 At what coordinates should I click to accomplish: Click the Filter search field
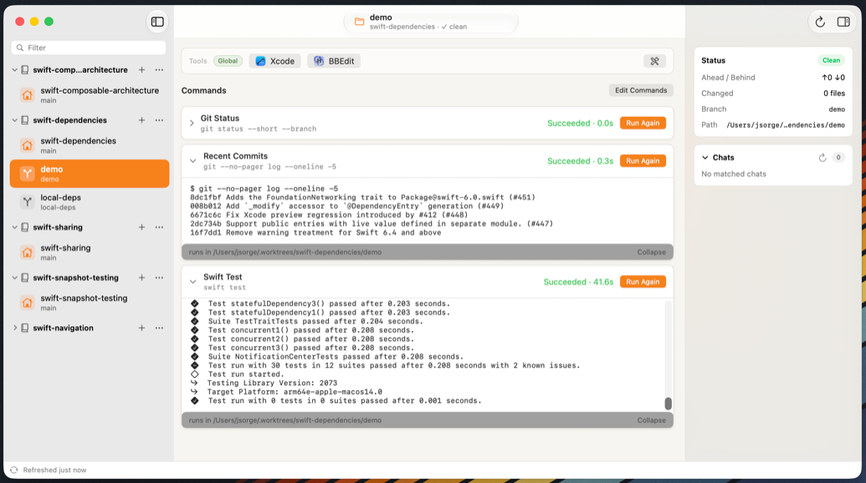click(x=89, y=48)
